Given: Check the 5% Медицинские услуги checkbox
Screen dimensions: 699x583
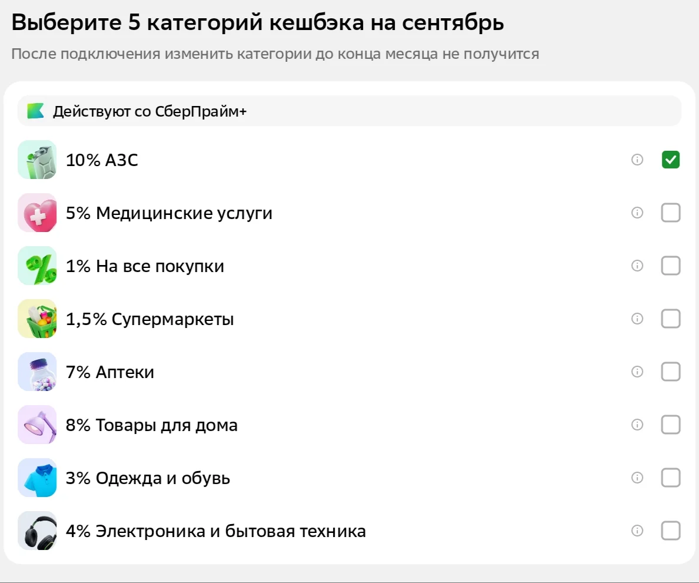Looking at the screenshot, I should click(671, 213).
